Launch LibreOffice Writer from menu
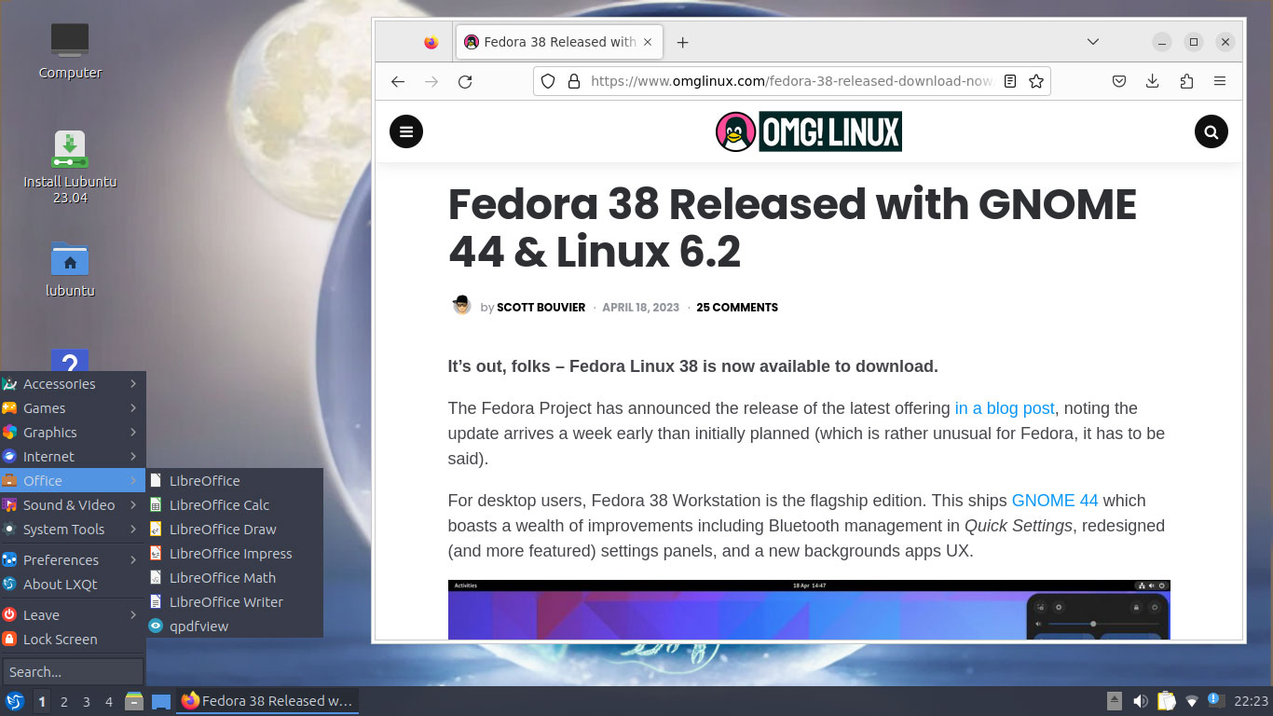 click(235, 602)
